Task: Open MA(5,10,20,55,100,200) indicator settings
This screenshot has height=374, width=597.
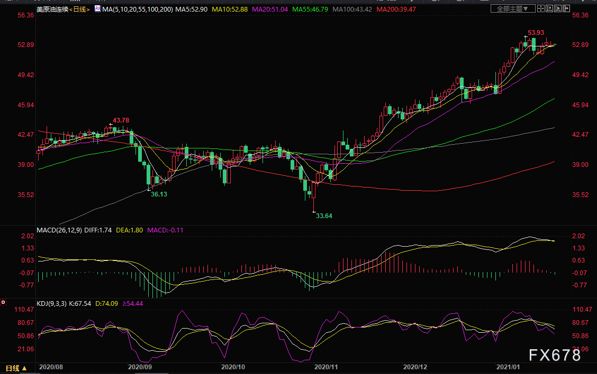Action: (x=138, y=9)
